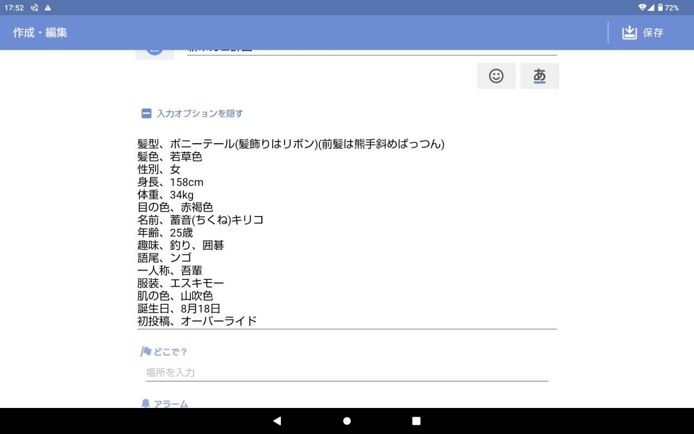Collapse the 入力オプションを隠す minus box
The height and width of the screenshot is (434, 694).
(146, 113)
